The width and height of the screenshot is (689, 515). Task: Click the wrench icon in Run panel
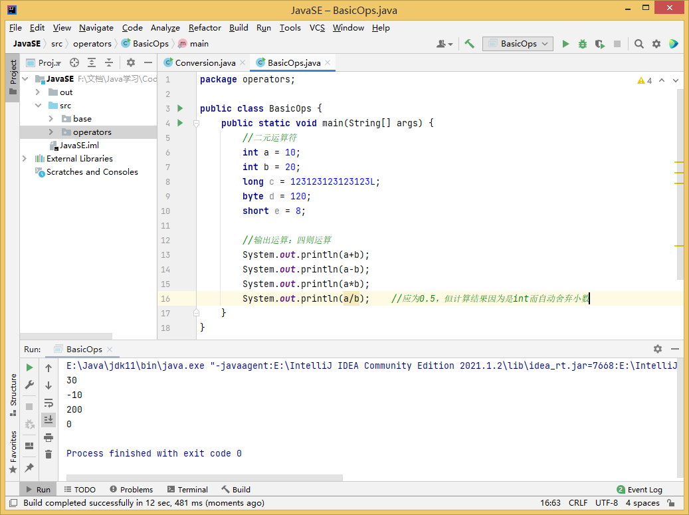[29, 385]
